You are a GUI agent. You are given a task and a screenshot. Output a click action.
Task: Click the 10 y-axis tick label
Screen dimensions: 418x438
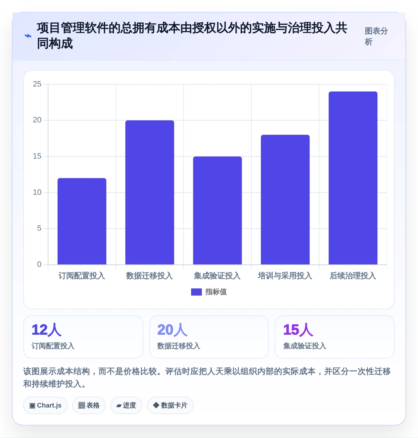pos(37,192)
